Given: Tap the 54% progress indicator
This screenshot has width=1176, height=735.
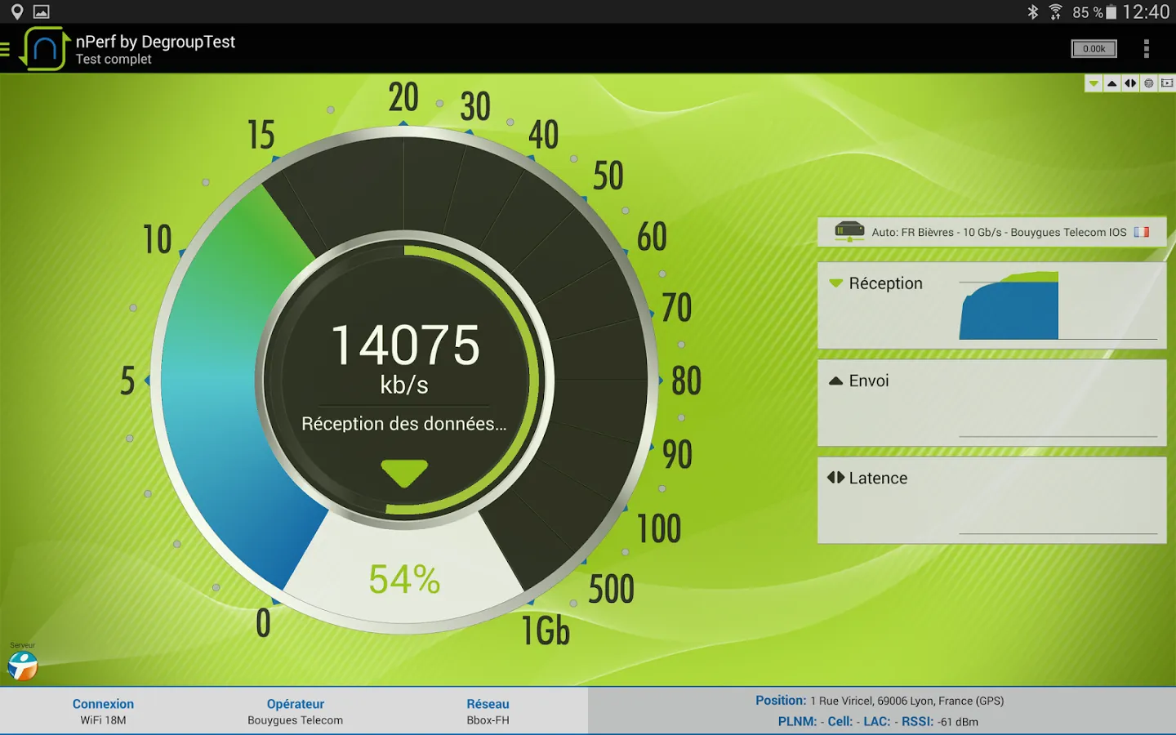Looking at the screenshot, I should [x=404, y=580].
